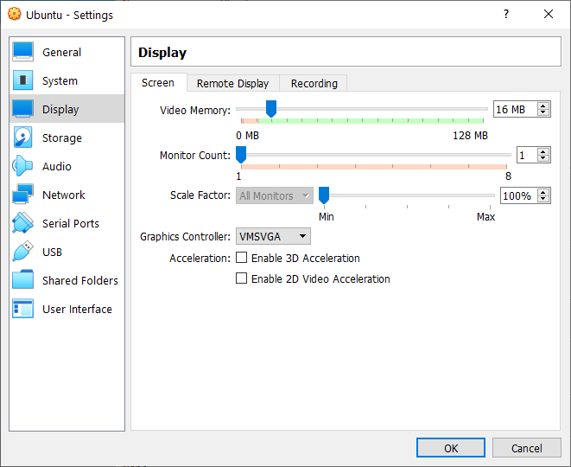The width and height of the screenshot is (571, 467).
Task: Select the Shared Folders icon
Action: tap(23, 280)
